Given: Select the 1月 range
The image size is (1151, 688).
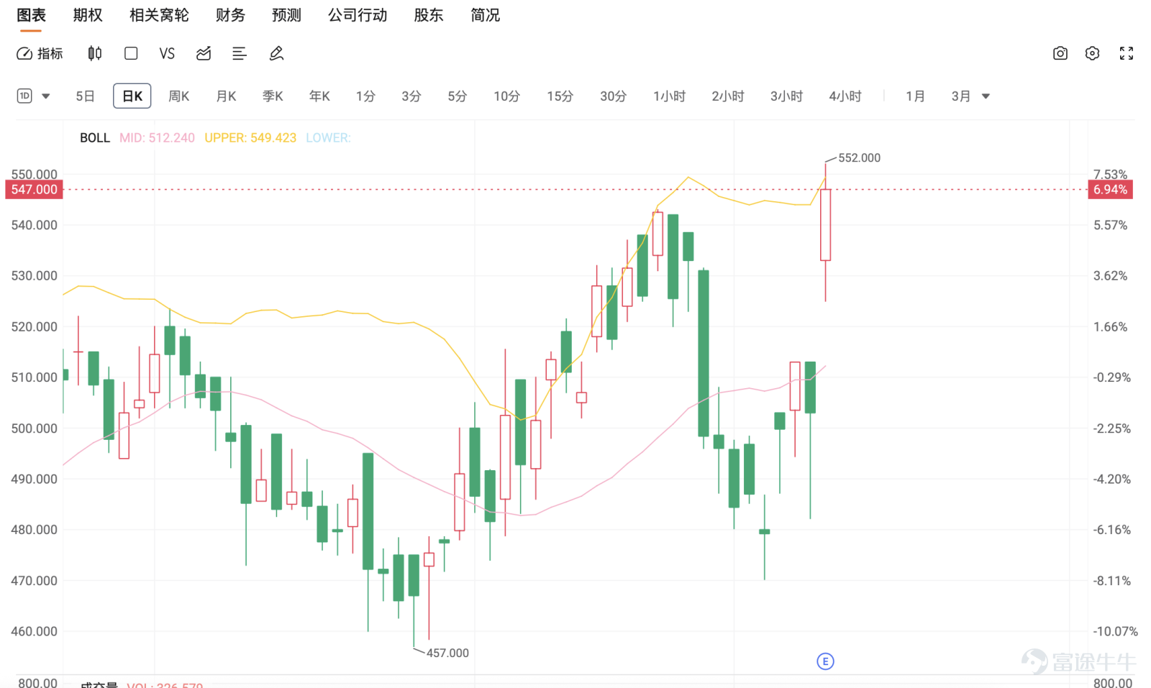Looking at the screenshot, I should point(915,96).
